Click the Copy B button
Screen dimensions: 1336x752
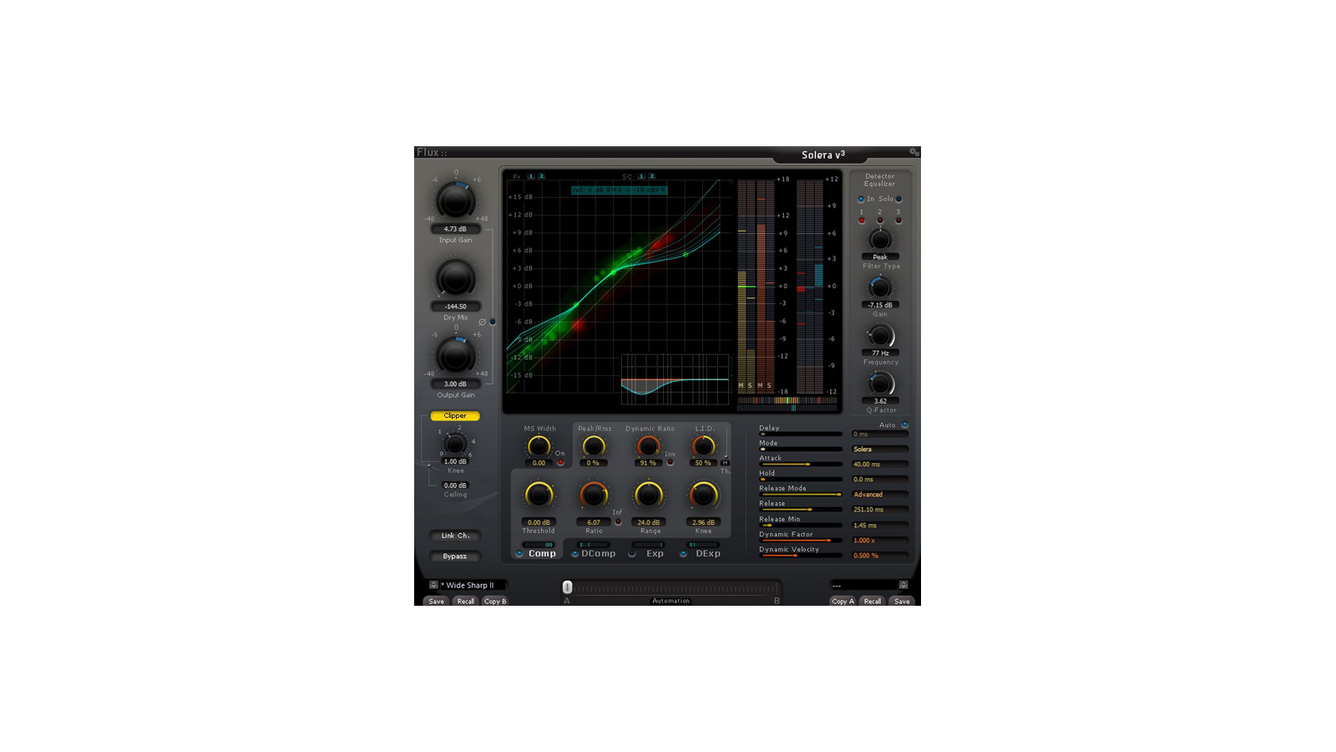click(x=495, y=601)
